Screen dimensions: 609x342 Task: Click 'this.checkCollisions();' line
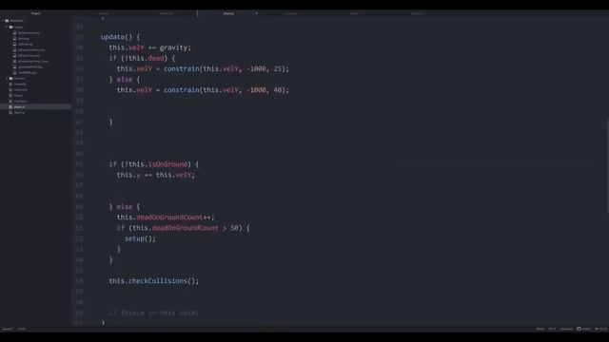(x=154, y=281)
